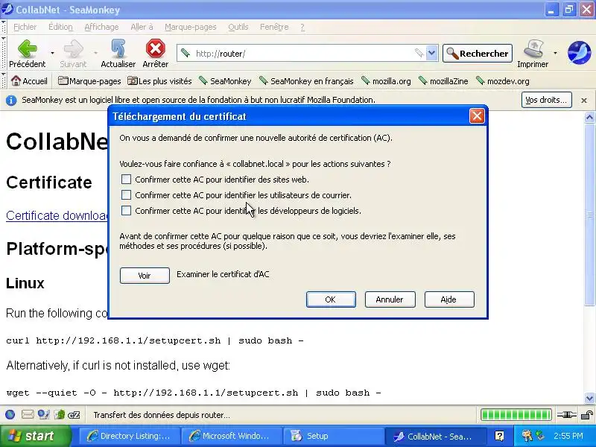Open the mozdev.org bookmark
Image resolution: width=596 pixels, height=447 pixels.
pos(502,81)
